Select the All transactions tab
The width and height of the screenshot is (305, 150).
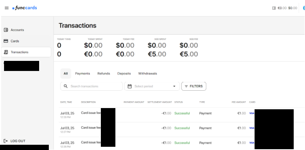pyautogui.click(x=65, y=73)
